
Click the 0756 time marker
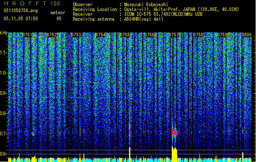pyautogui.click(x=149, y=35)
